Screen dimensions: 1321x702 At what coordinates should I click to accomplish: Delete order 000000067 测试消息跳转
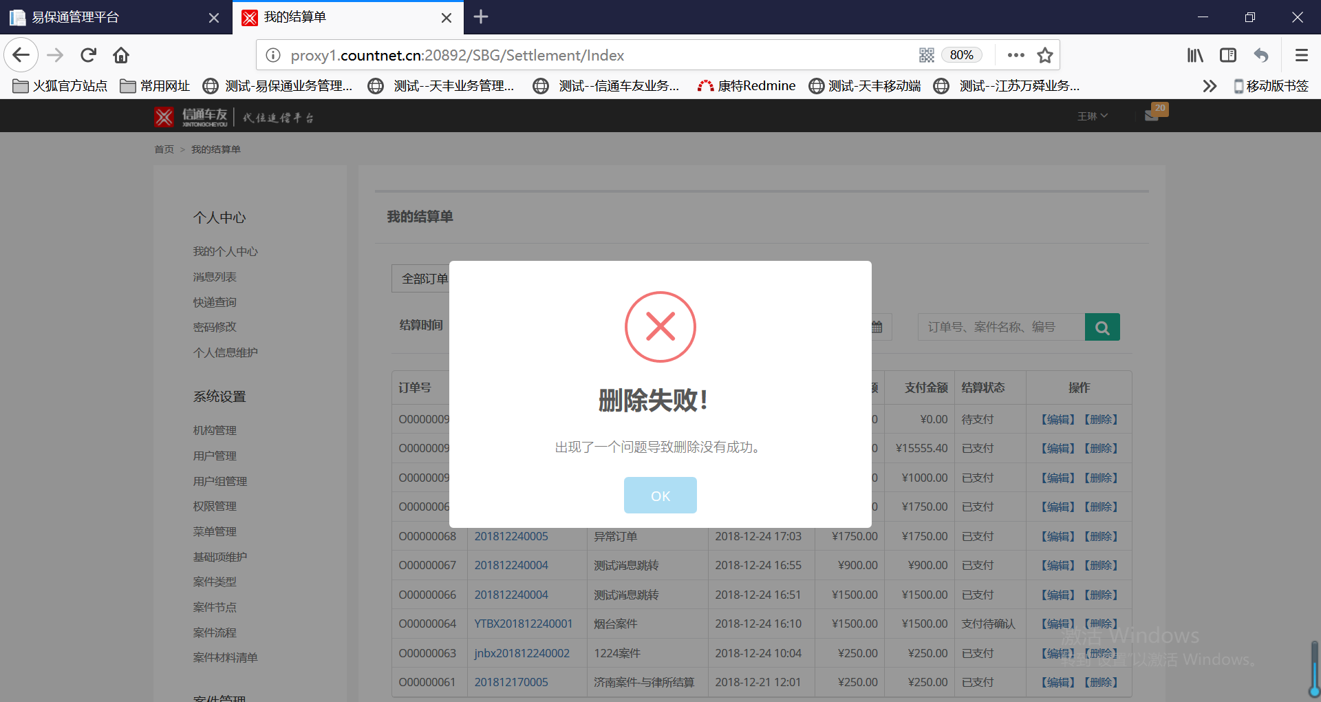[1101, 565]
